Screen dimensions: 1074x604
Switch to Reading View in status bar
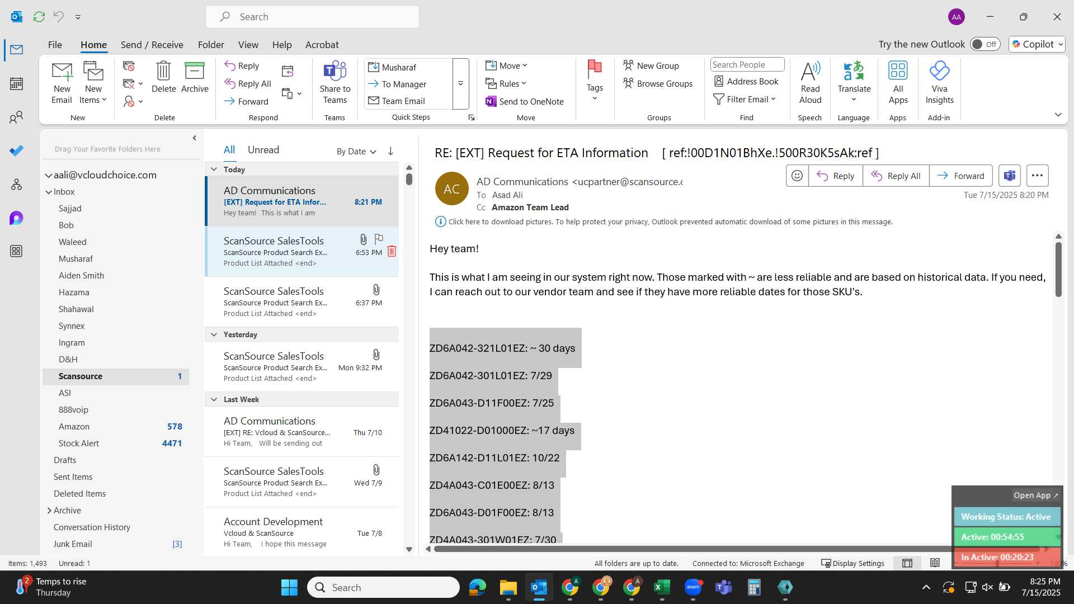click(x=935, y=563)
